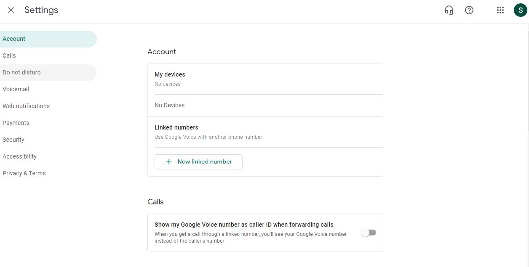This screenshot has height=267, width=529.
Task: Open Do not disturb settings
Action: (21, 72)
